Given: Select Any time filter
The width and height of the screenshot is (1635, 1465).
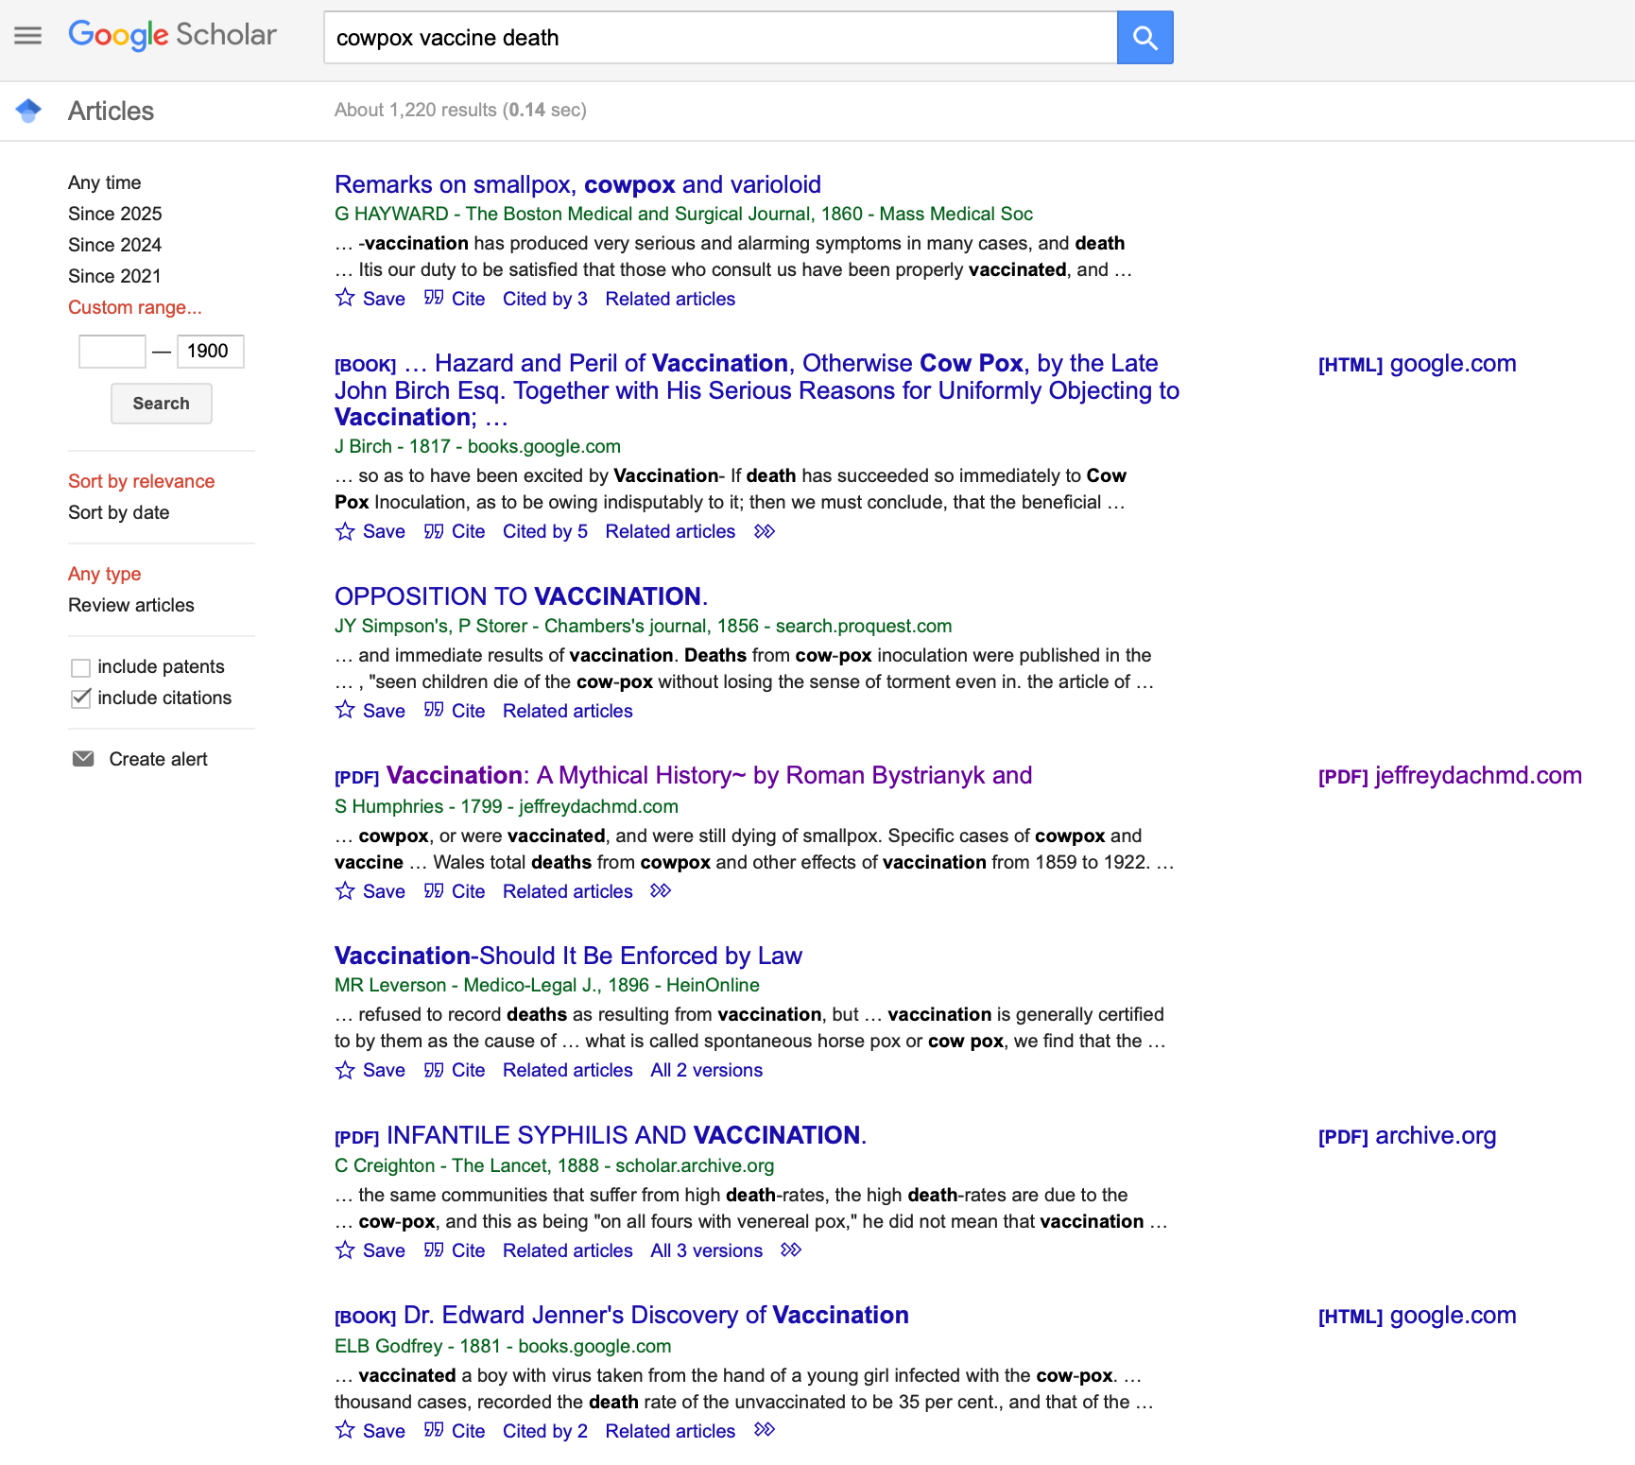Looking at the screenshot, I should (x=104, y=182).
